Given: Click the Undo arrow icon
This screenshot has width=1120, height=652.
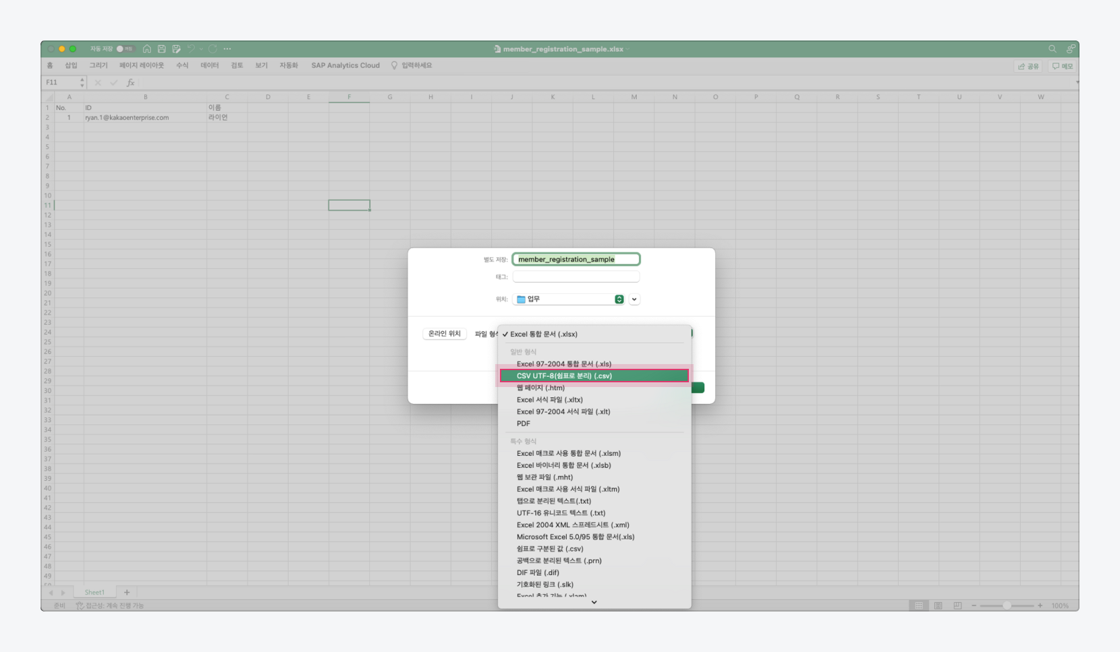Looking at the screenshot, I should [192, 49].
